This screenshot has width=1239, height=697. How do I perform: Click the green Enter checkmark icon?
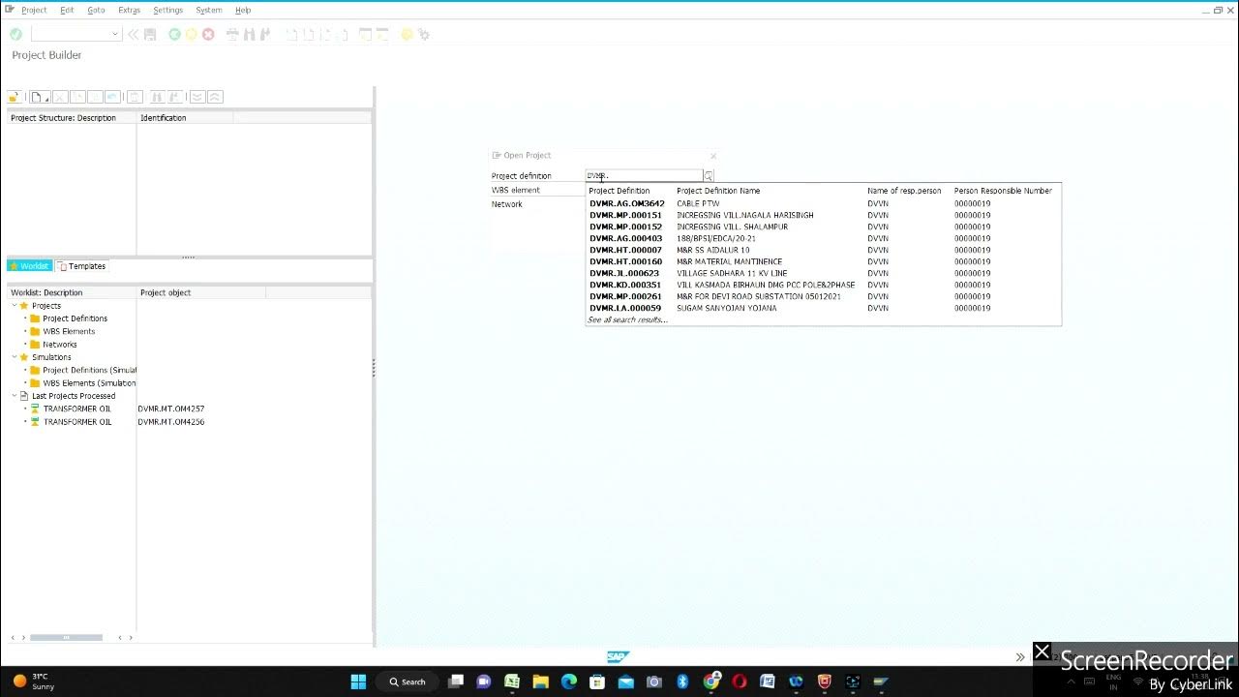pyautogui.click(x=15, y=34)
